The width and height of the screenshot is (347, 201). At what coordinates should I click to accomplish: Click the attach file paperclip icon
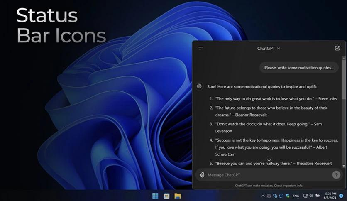coord(202,175)
